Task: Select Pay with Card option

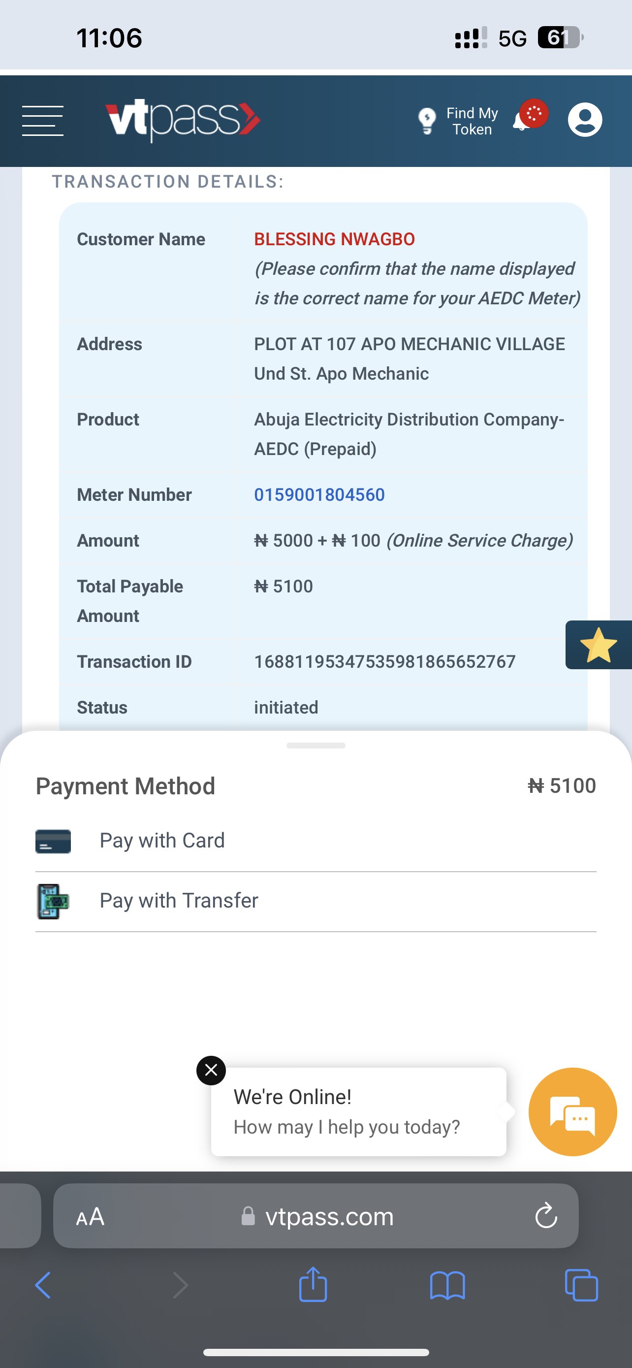Action: coord(162,841)
